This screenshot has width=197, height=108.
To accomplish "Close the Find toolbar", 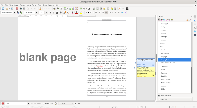I will point(3,104).
